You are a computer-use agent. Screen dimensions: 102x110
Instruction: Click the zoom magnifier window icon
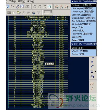pyautogui.click(x=22, y=7)
